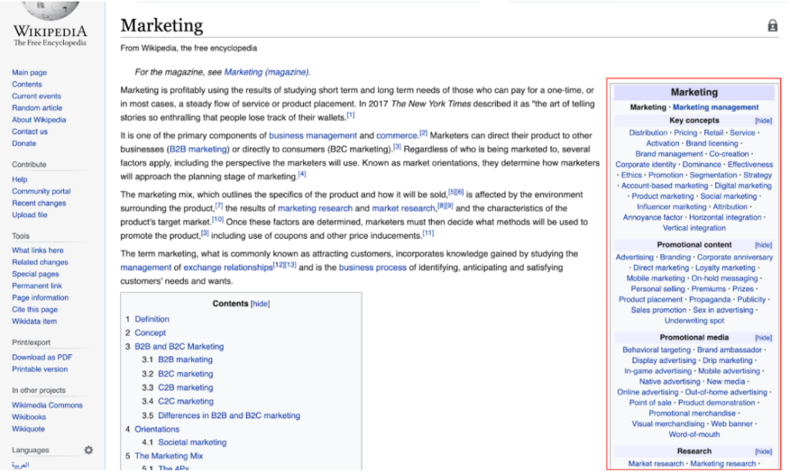This screenshot has height=473, width=790.
Task: Hide the Key concepts section
Action: [763, 121]
